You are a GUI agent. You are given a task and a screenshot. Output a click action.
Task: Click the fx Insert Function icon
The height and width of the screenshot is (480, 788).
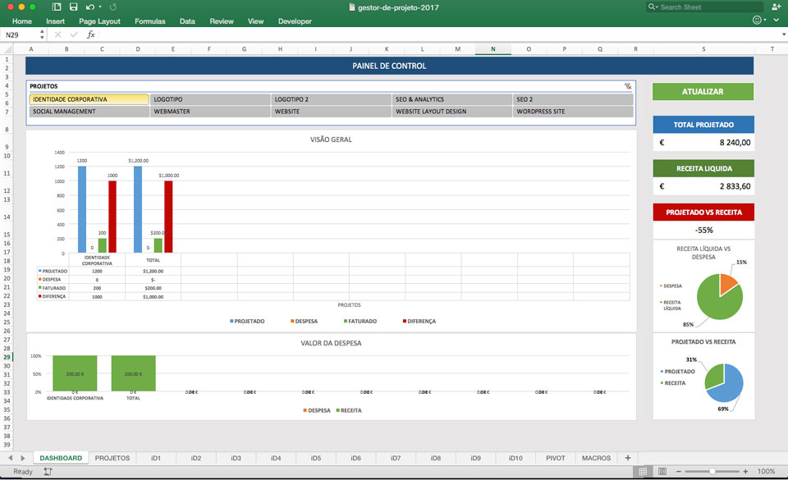[91, 34]
